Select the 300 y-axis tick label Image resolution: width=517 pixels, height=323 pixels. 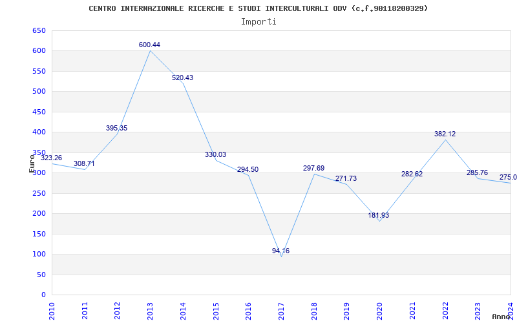39,173
